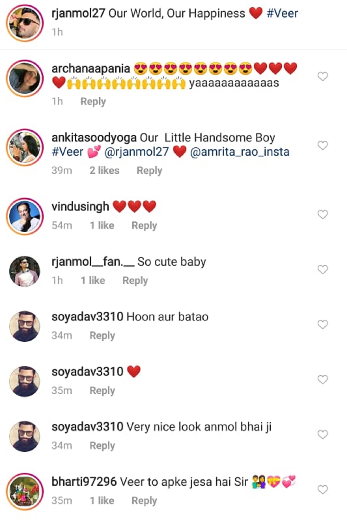Open the @amrita_rao_insta mention
Screen dimensions: 347x523
tap(239, 152)
